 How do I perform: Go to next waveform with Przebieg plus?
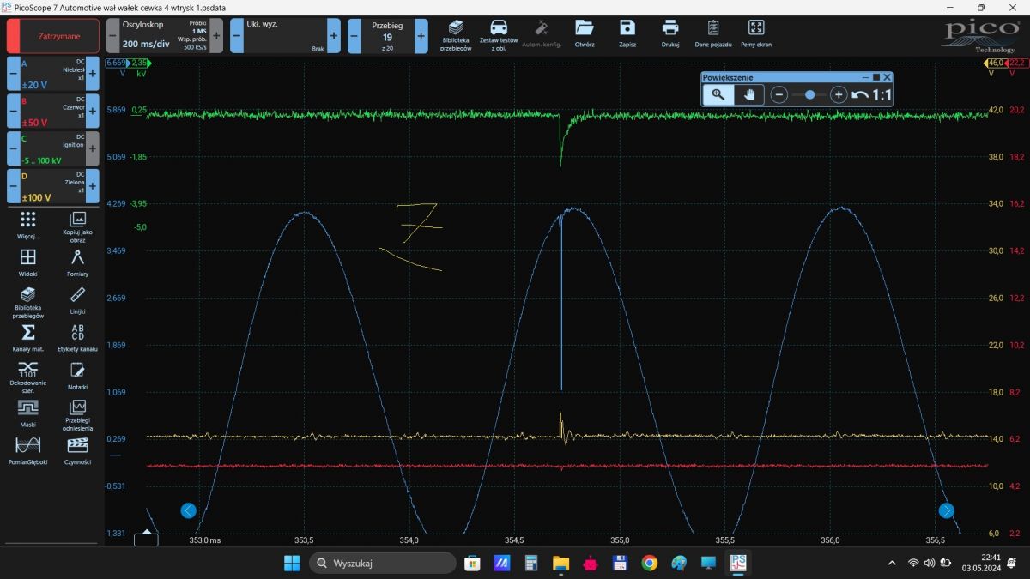click(x=421, y=36)
